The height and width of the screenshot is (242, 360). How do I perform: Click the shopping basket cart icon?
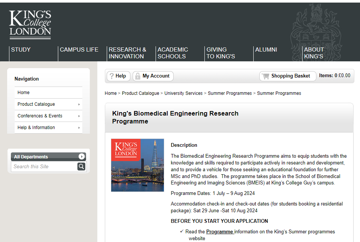coord(266,76)
